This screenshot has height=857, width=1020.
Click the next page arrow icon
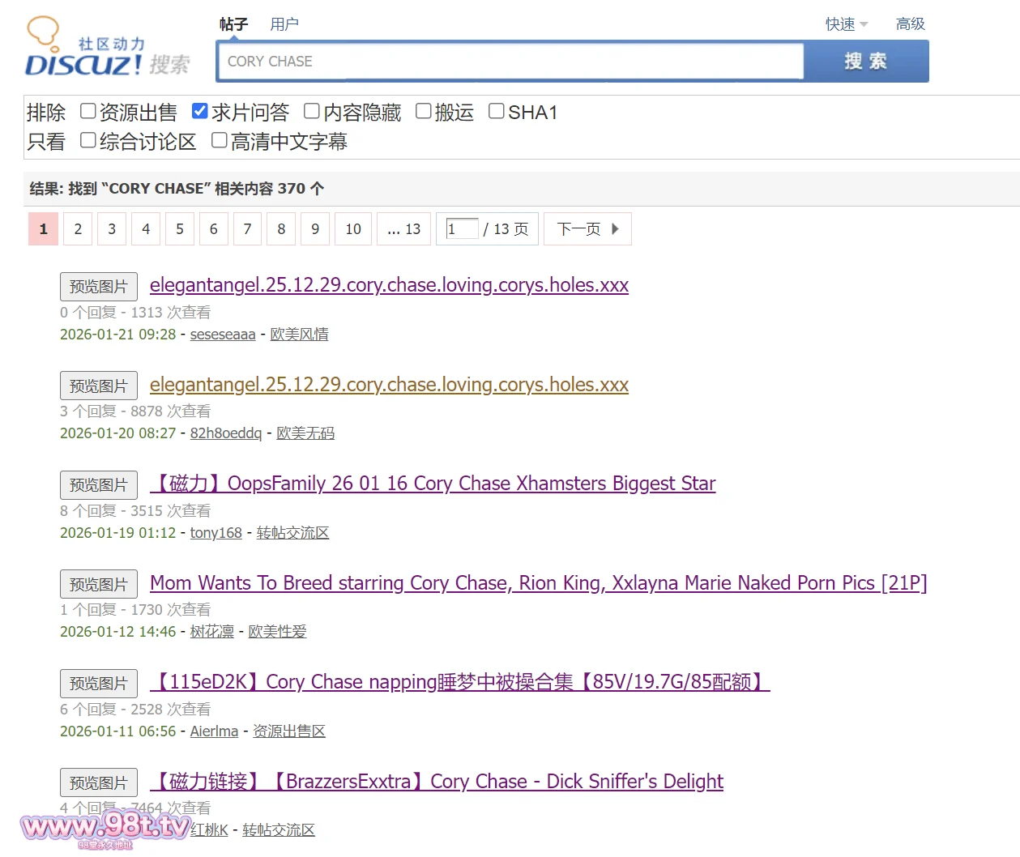pos(615,229)
